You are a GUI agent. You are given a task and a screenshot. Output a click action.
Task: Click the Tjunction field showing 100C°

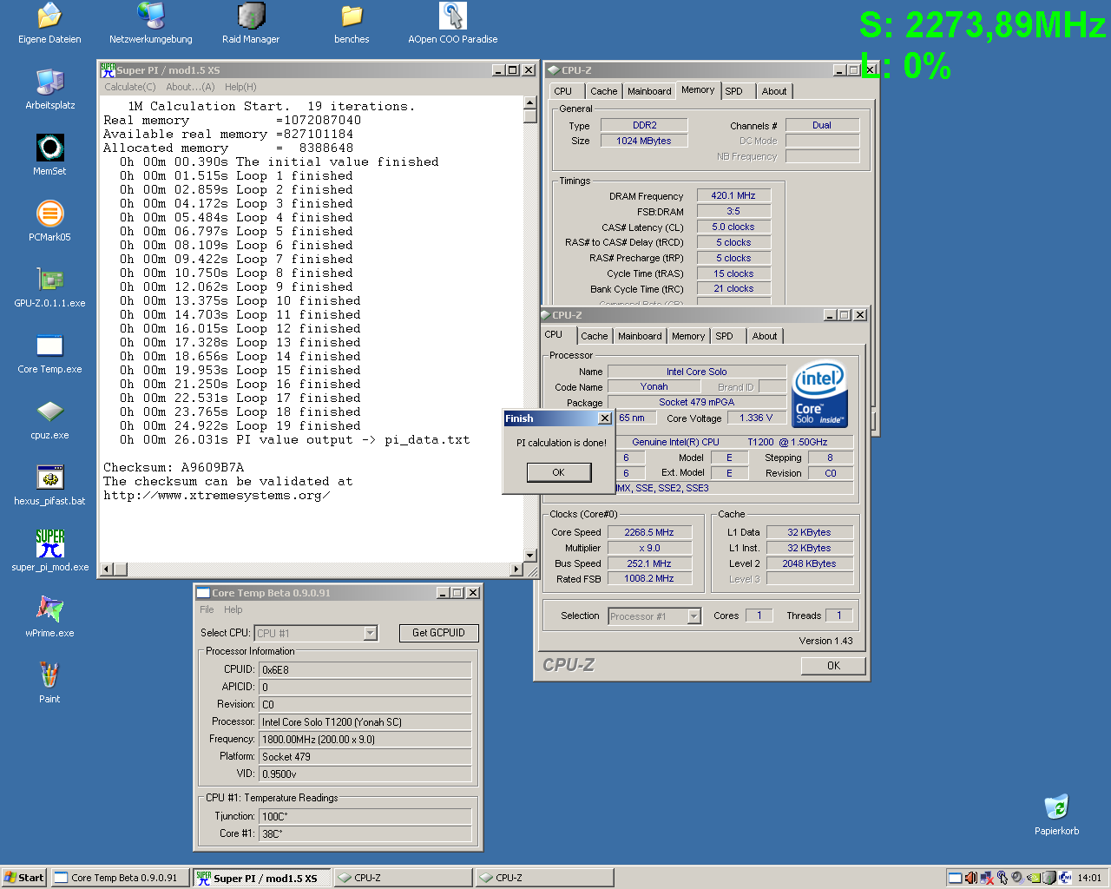pyautogui.click(x=365, y=817)
